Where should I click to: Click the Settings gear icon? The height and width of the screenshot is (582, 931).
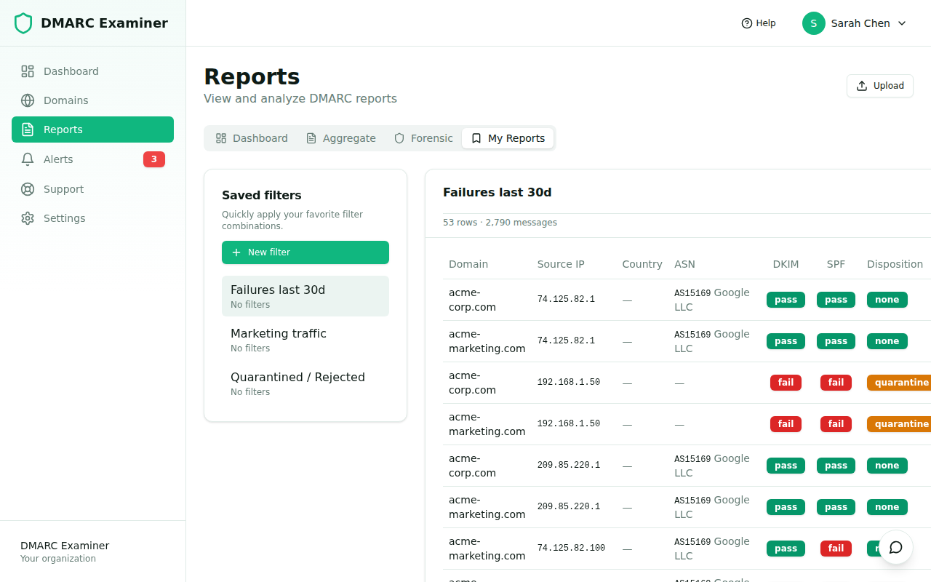28,218
